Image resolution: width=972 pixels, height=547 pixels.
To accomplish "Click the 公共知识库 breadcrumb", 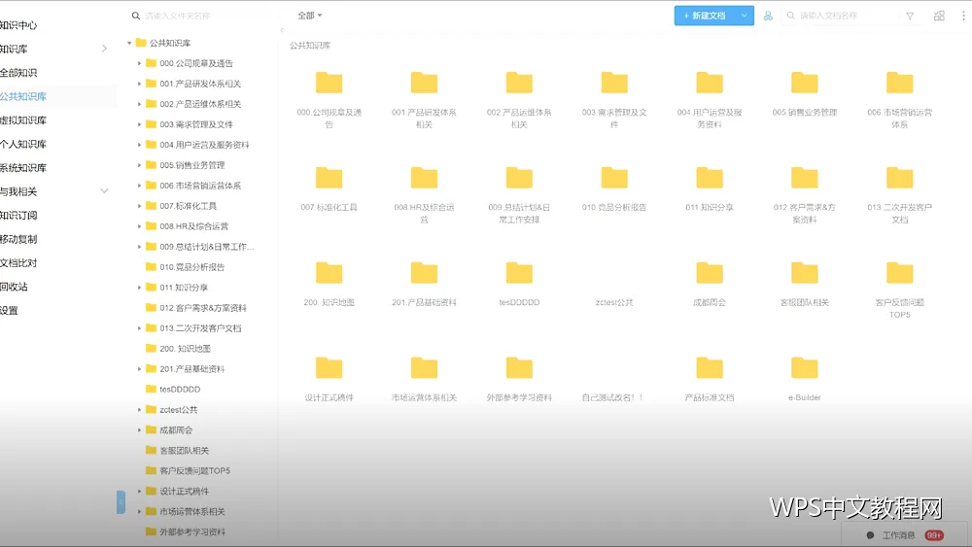I will (310, 46).
